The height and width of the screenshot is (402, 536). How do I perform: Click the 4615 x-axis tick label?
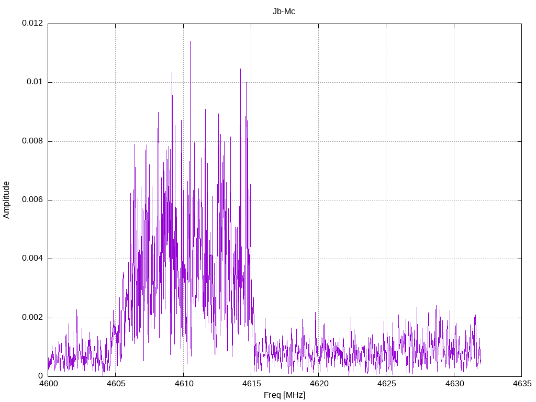click(x=251, y=384)
